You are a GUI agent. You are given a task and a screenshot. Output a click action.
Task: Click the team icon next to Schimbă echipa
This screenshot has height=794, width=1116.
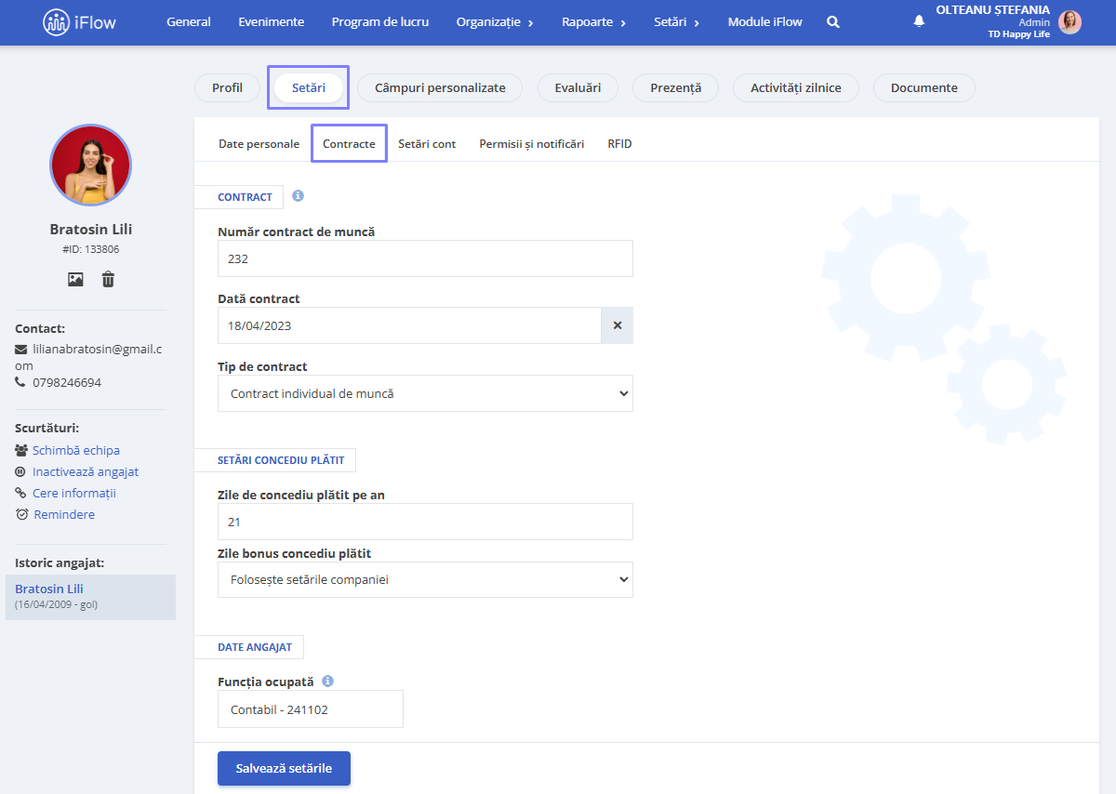tap(21, 450)
